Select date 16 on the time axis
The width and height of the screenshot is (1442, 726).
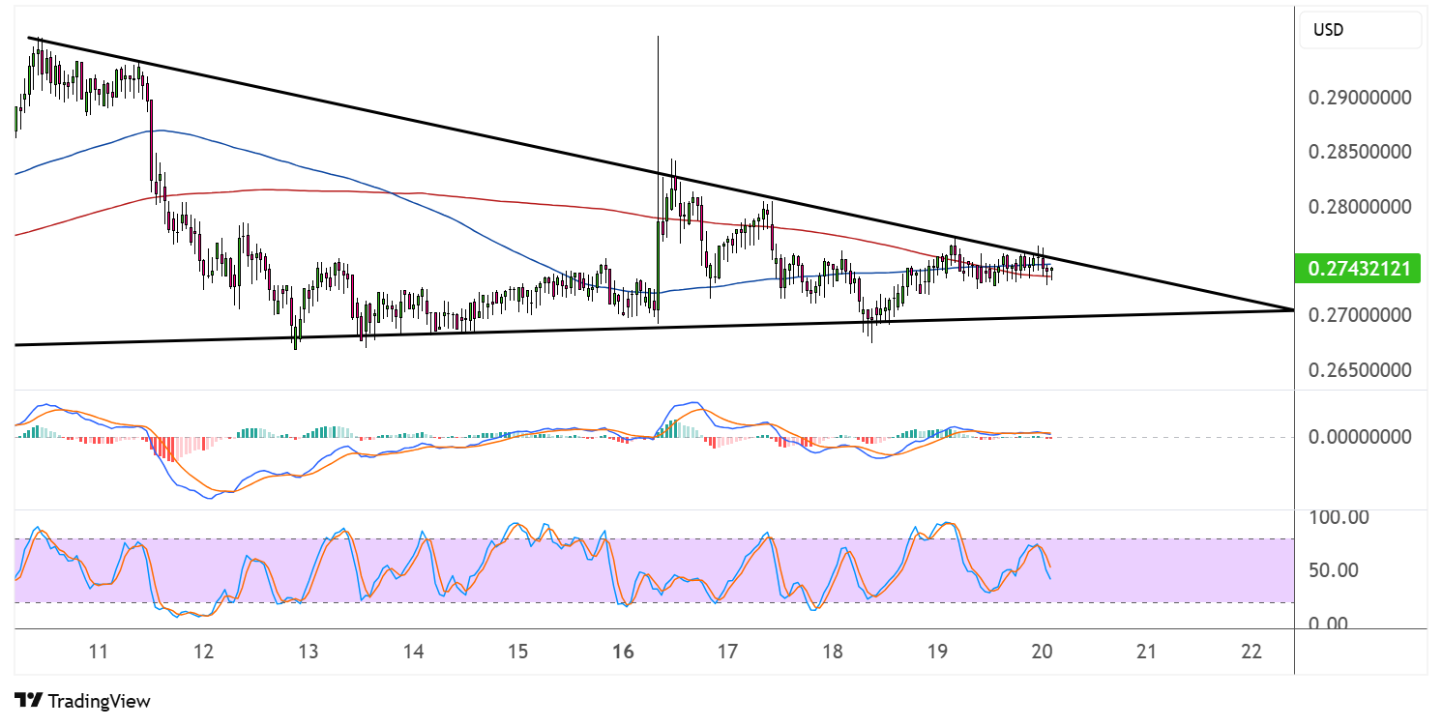coord(623,652)
